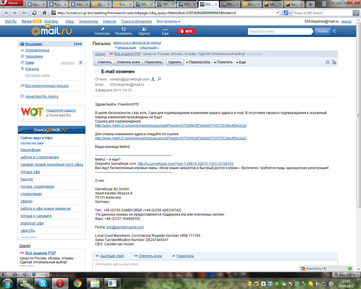Open the Отправленные folder
This screenshot has width=361, height=289.
37,50
